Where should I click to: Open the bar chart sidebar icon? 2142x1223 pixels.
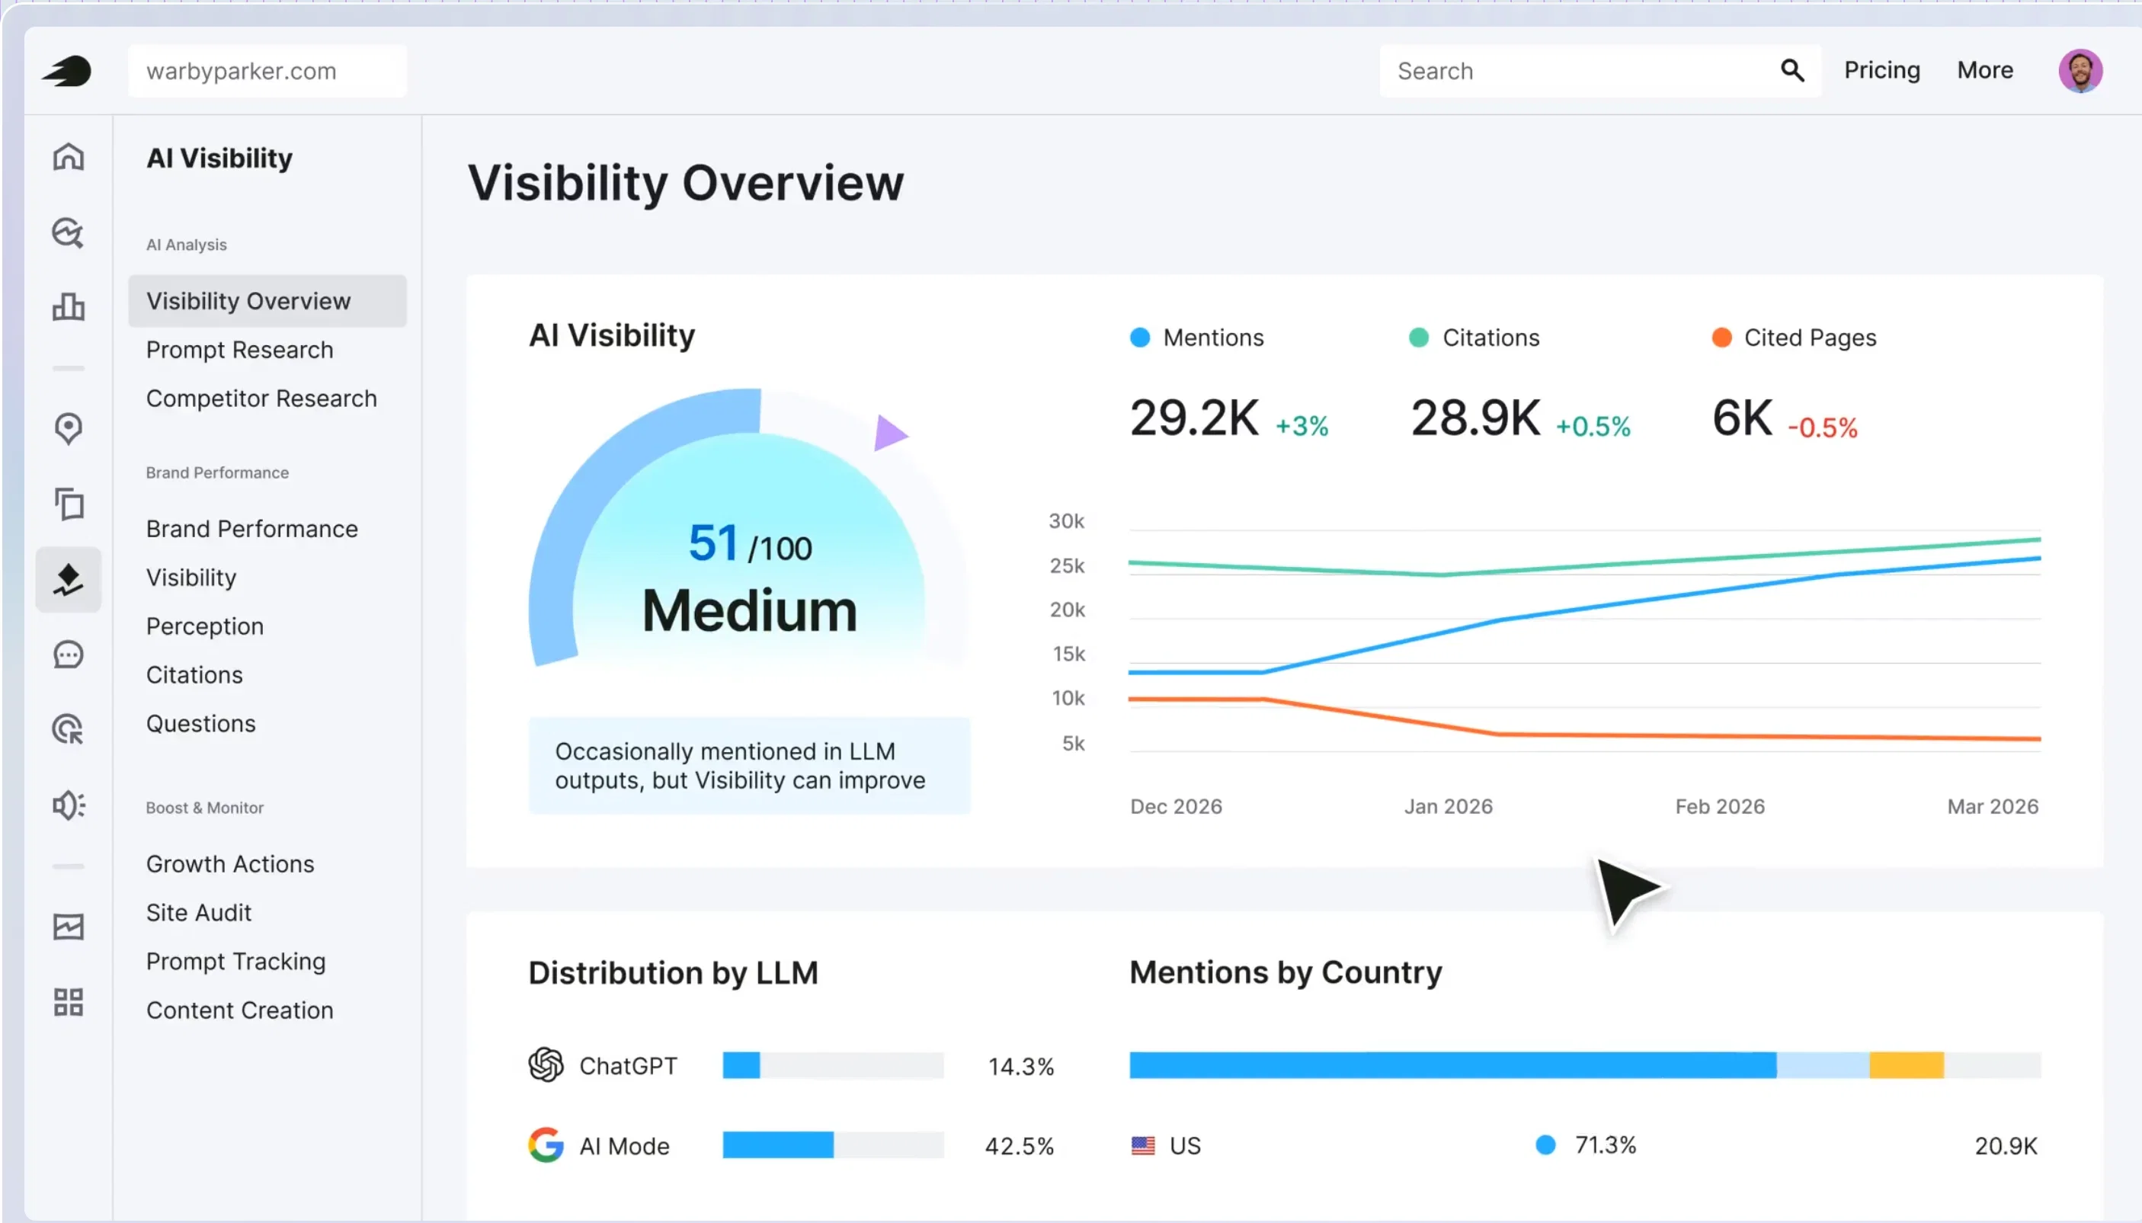68,306
